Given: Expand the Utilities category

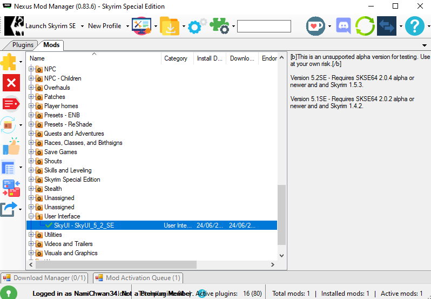Looking at the screenshot, I should pos(31,234).
